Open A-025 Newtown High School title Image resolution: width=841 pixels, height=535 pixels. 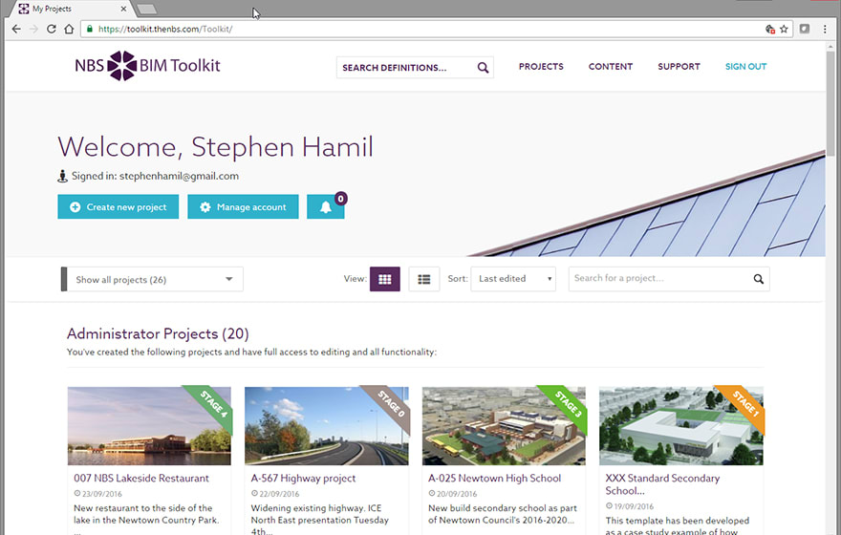pos(494,479)
